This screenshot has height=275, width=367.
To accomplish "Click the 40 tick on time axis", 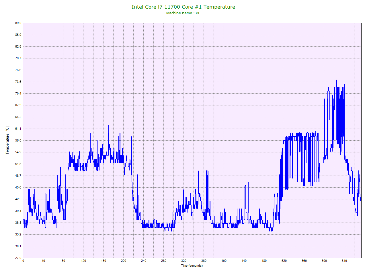I will tap(43, 261).
